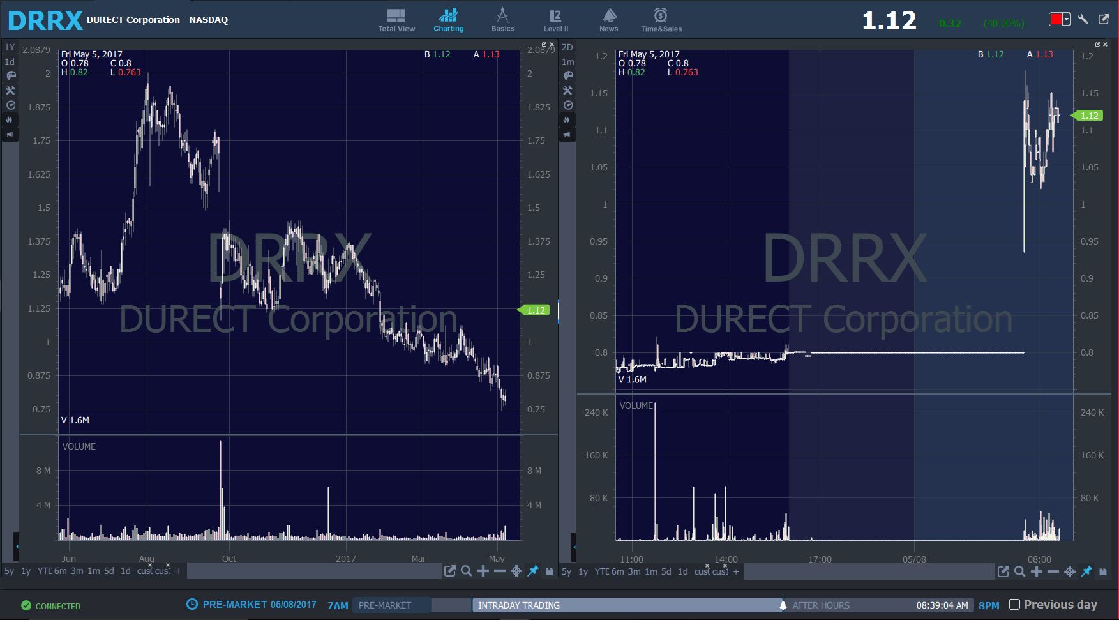The width and height of the screenshot is (1119, 620).
Task: Open the Total View panel
Action: [x=396, y=20]
